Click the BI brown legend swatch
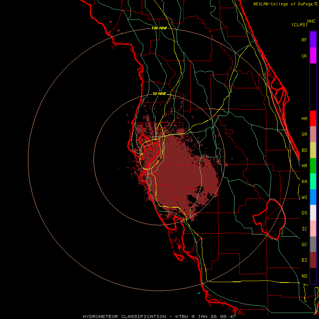Image resolution: width=319 pixels, height=319 pixels. (313, 260)
